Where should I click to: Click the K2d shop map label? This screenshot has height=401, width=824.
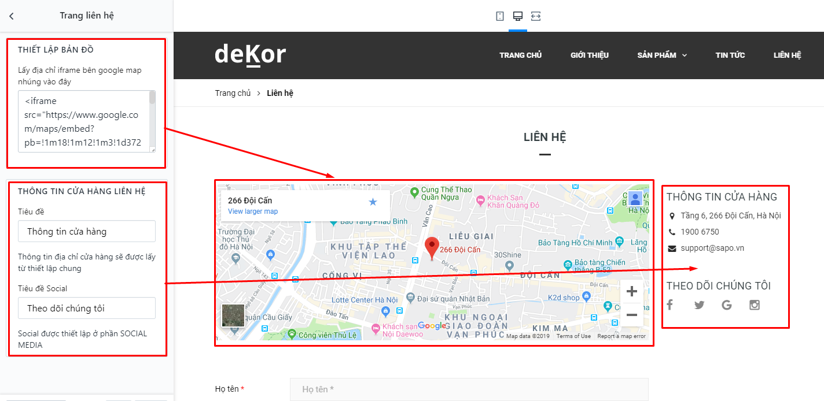(x=564, y=298)
